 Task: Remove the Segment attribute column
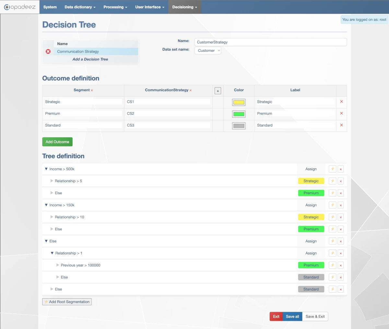[x=92, y=90]
